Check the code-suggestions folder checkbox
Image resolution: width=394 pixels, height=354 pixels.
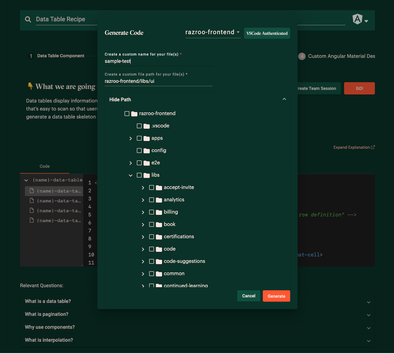(x=152, y=261)
